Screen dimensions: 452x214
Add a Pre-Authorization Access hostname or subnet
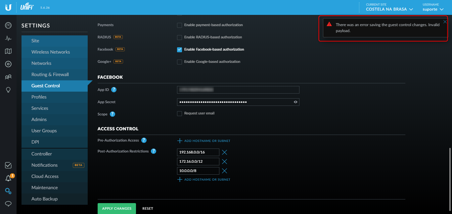click(x=204, y=141)
